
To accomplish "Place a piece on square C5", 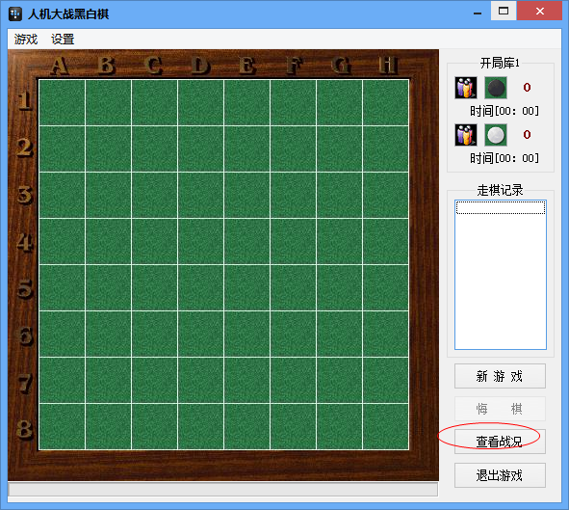I will coord(155,287).
